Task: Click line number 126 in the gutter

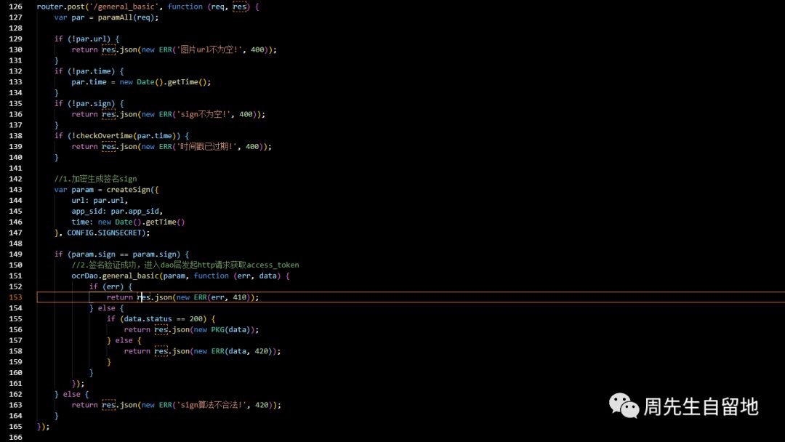Action: coord(15,7)
